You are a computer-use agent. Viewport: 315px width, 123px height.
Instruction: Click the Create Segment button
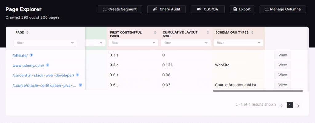pos(120,9)
